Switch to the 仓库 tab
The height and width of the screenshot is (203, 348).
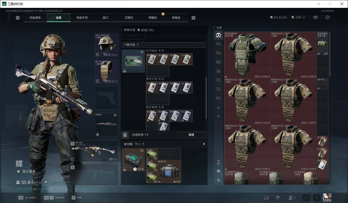pyautogui.click(x=59, y=18)
